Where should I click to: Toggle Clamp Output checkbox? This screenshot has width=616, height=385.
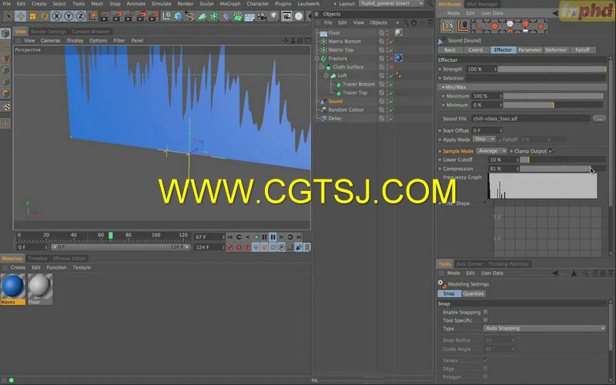pyautogui.click(x=551, y=151)
